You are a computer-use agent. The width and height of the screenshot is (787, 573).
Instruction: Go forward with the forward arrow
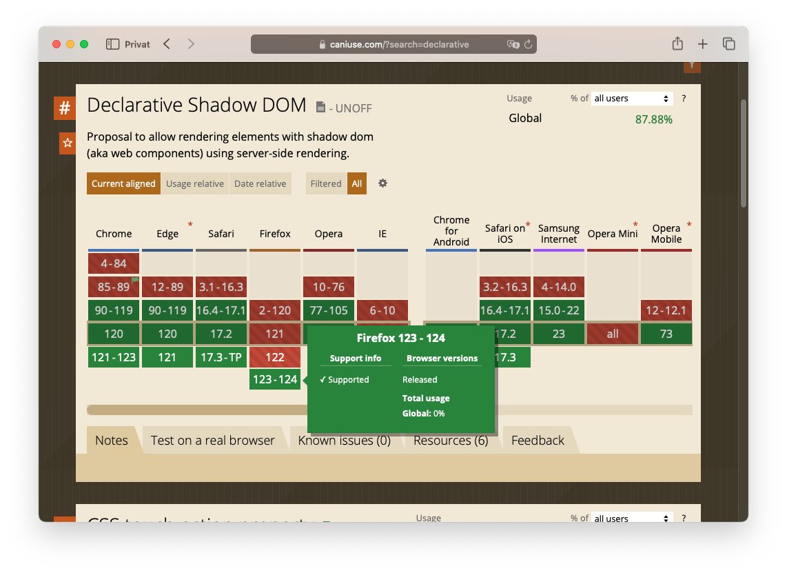pyautogui.click(x=191, y=44)
